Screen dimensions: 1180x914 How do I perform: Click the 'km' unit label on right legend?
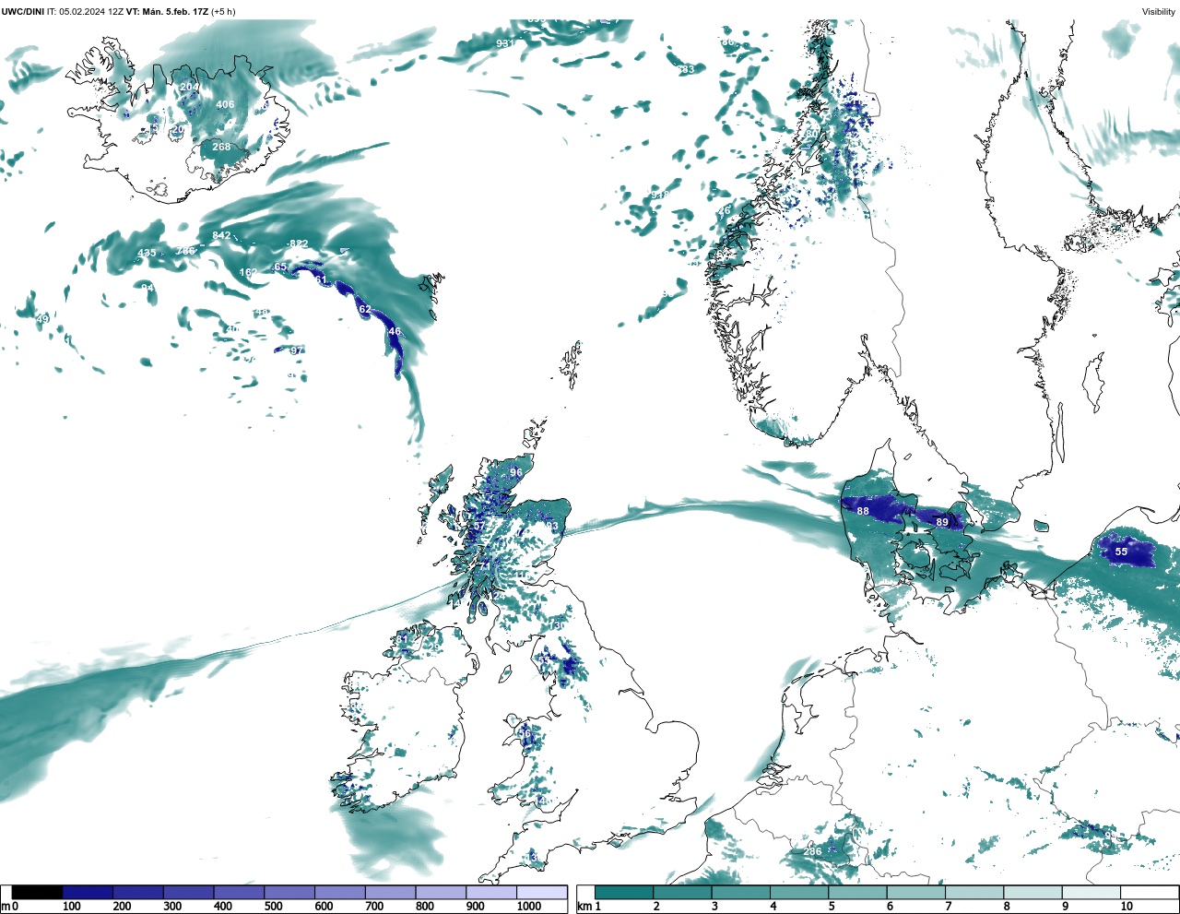tap(584, 907)
